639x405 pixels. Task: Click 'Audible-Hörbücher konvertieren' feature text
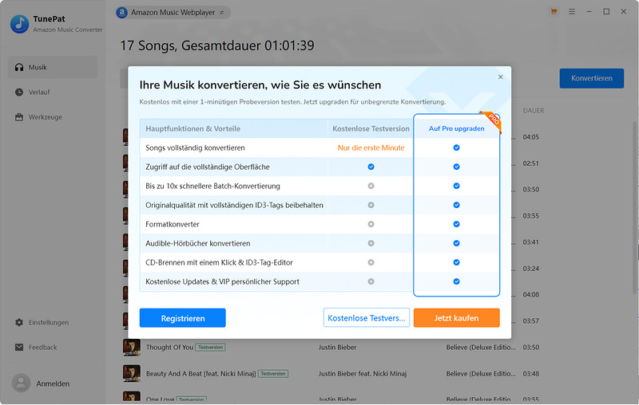[x=197, y=243]
